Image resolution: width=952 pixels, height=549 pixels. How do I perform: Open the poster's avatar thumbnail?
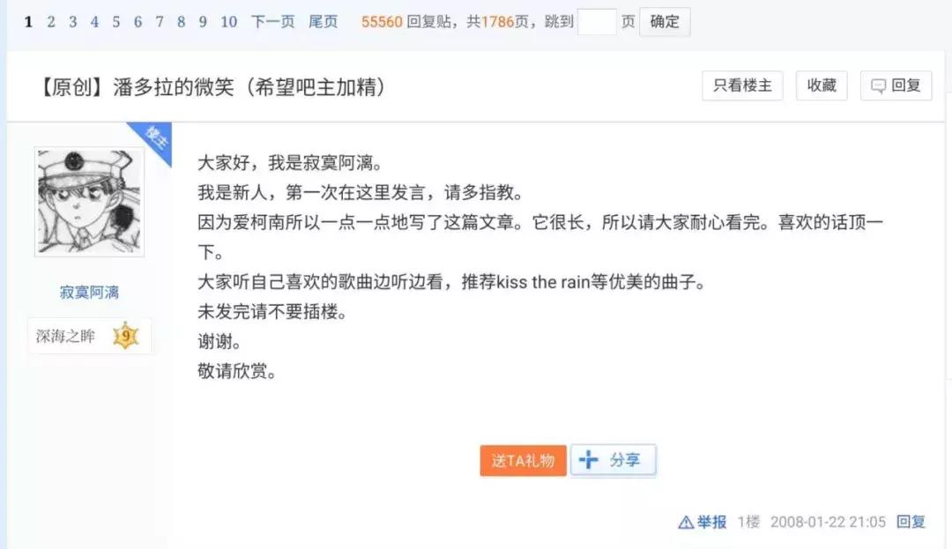[88, 201]
